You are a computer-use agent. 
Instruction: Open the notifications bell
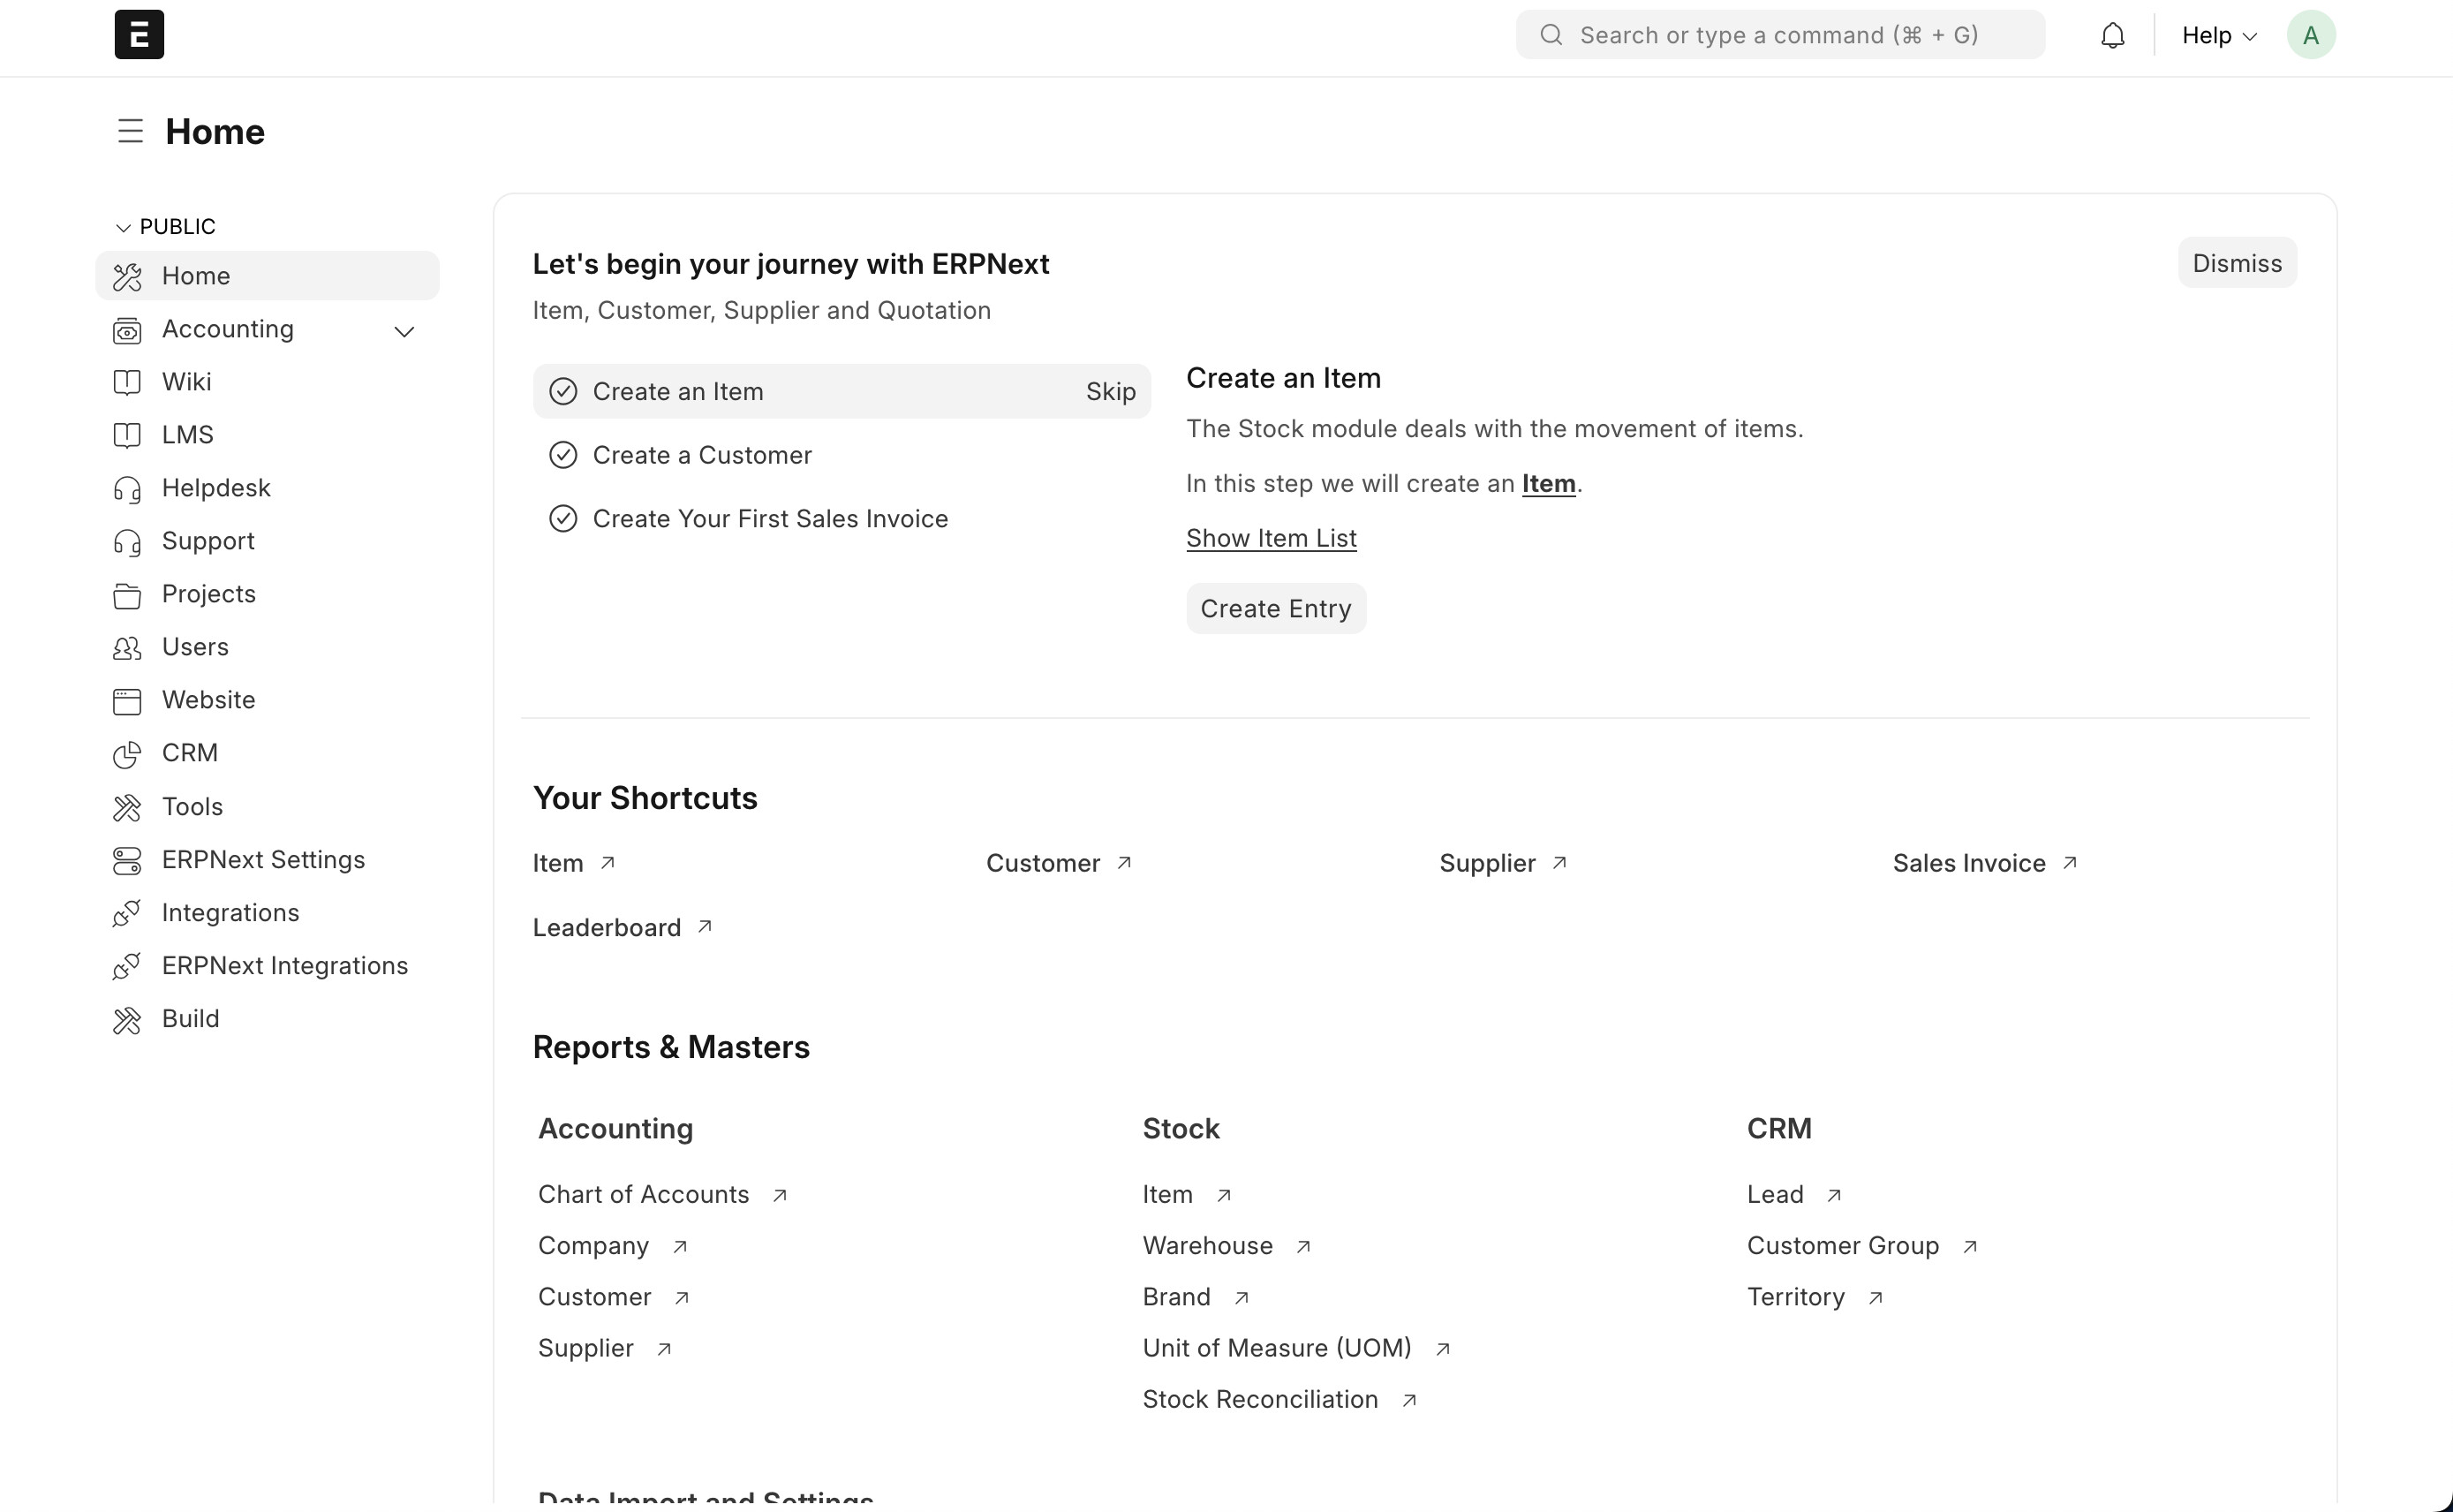click(2112, 36)
